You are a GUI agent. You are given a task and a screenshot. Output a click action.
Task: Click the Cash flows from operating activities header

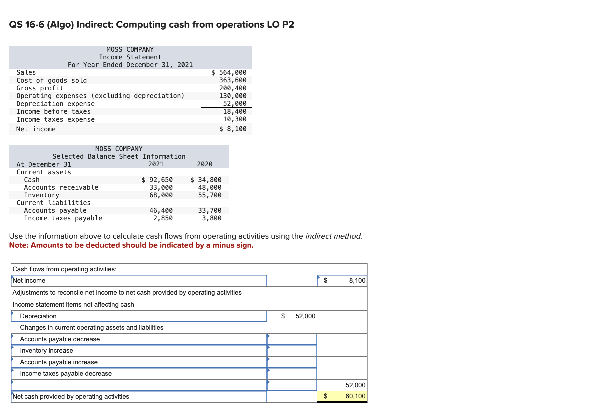(138, 269)
